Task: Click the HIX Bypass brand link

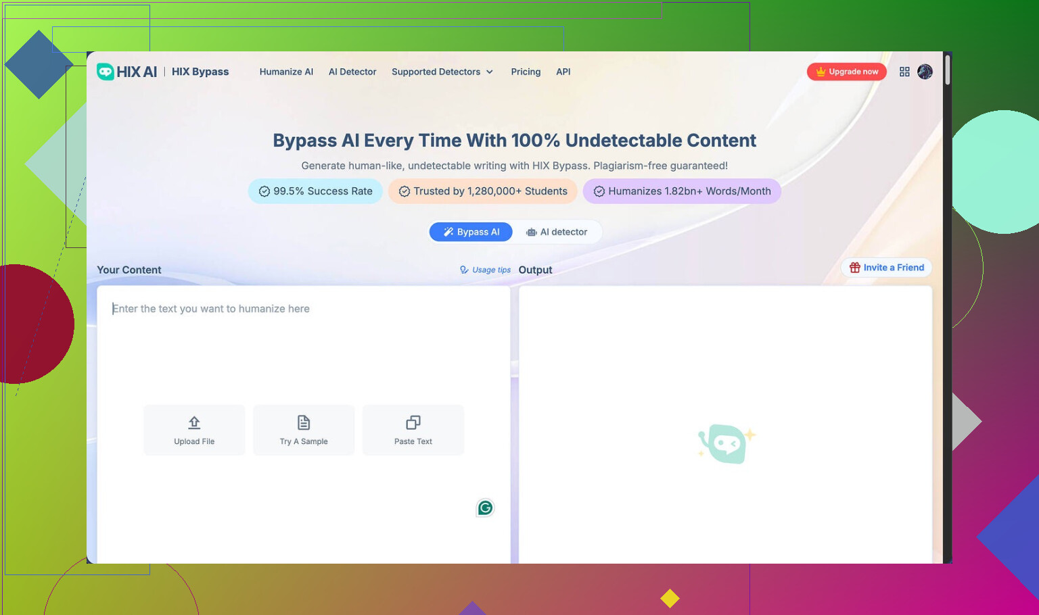Action: [x=200, y=72]
